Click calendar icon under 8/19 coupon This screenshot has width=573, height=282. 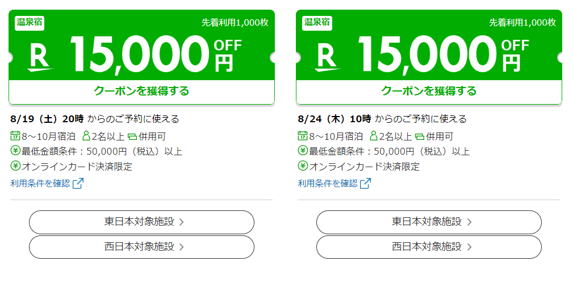(15, 136)
